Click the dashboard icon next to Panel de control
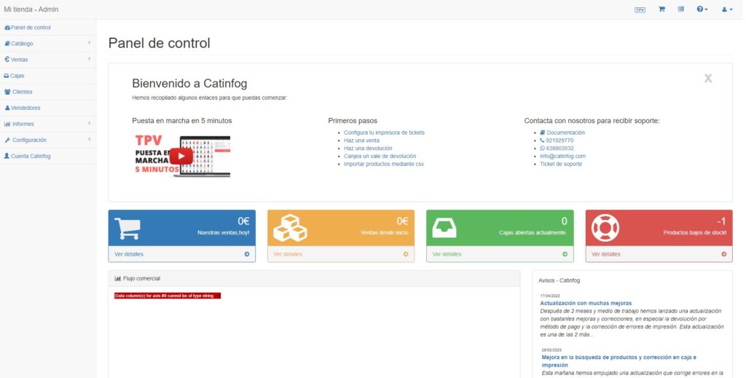 point(7,28)
